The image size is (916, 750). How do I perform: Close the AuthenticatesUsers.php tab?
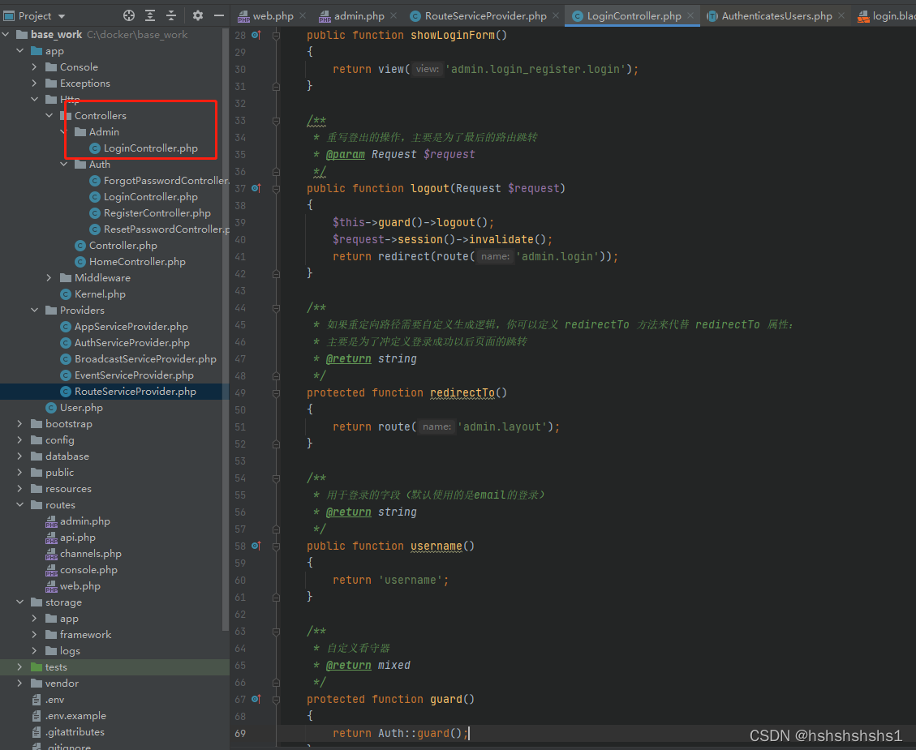[841, 15]
